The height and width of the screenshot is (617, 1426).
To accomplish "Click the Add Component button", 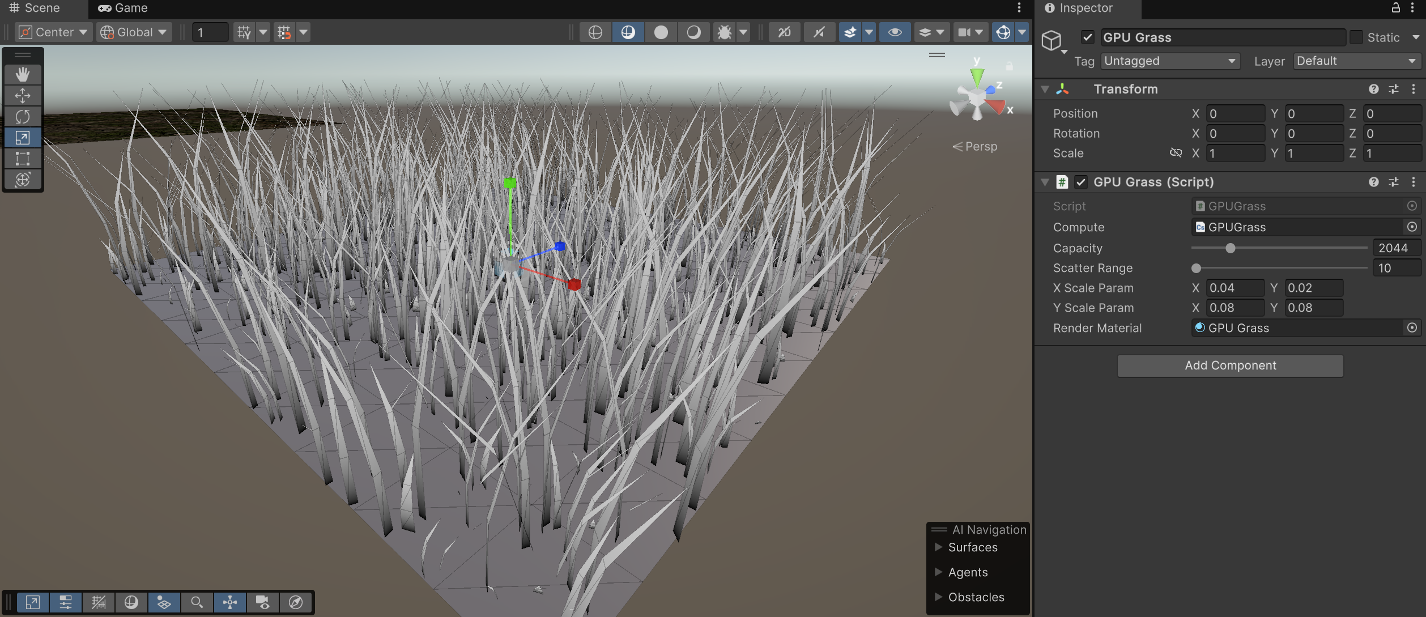I will 1230,365.
